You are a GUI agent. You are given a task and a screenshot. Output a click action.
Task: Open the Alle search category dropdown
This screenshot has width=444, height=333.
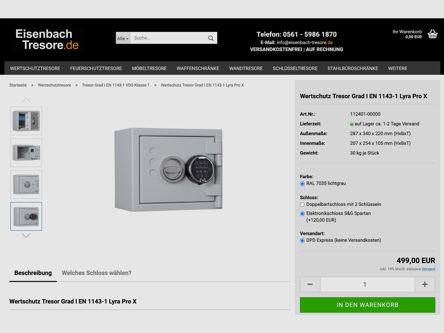click(123, 38)
